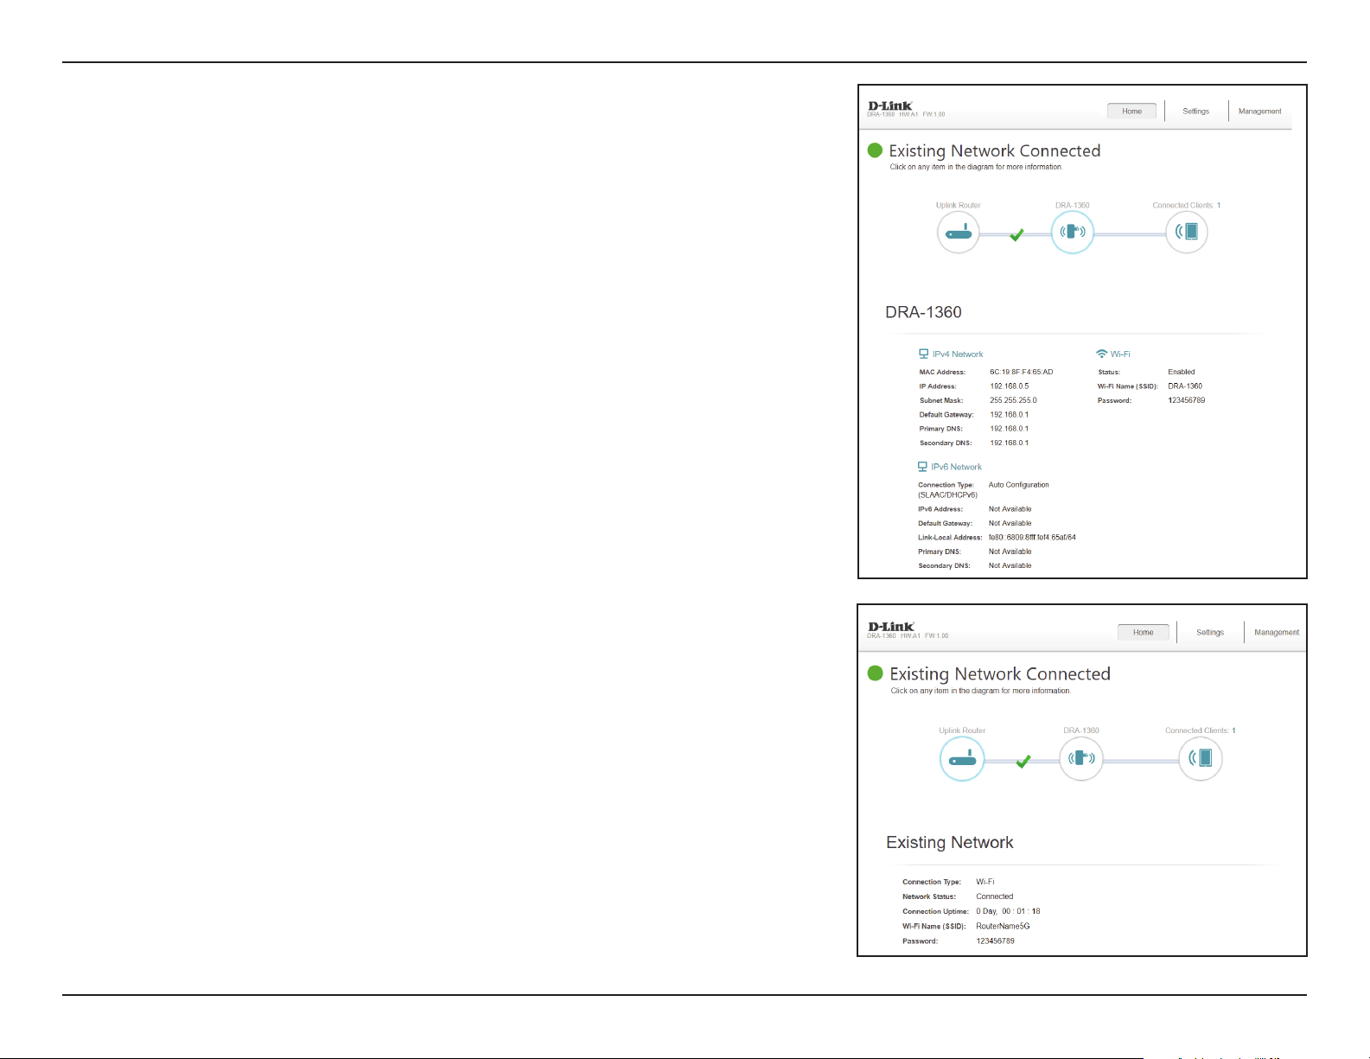1370x1059 pixels.
Task: Click the IPv4 Default Gateway value 192.168.0.1
Action: tap(1010, 414)
